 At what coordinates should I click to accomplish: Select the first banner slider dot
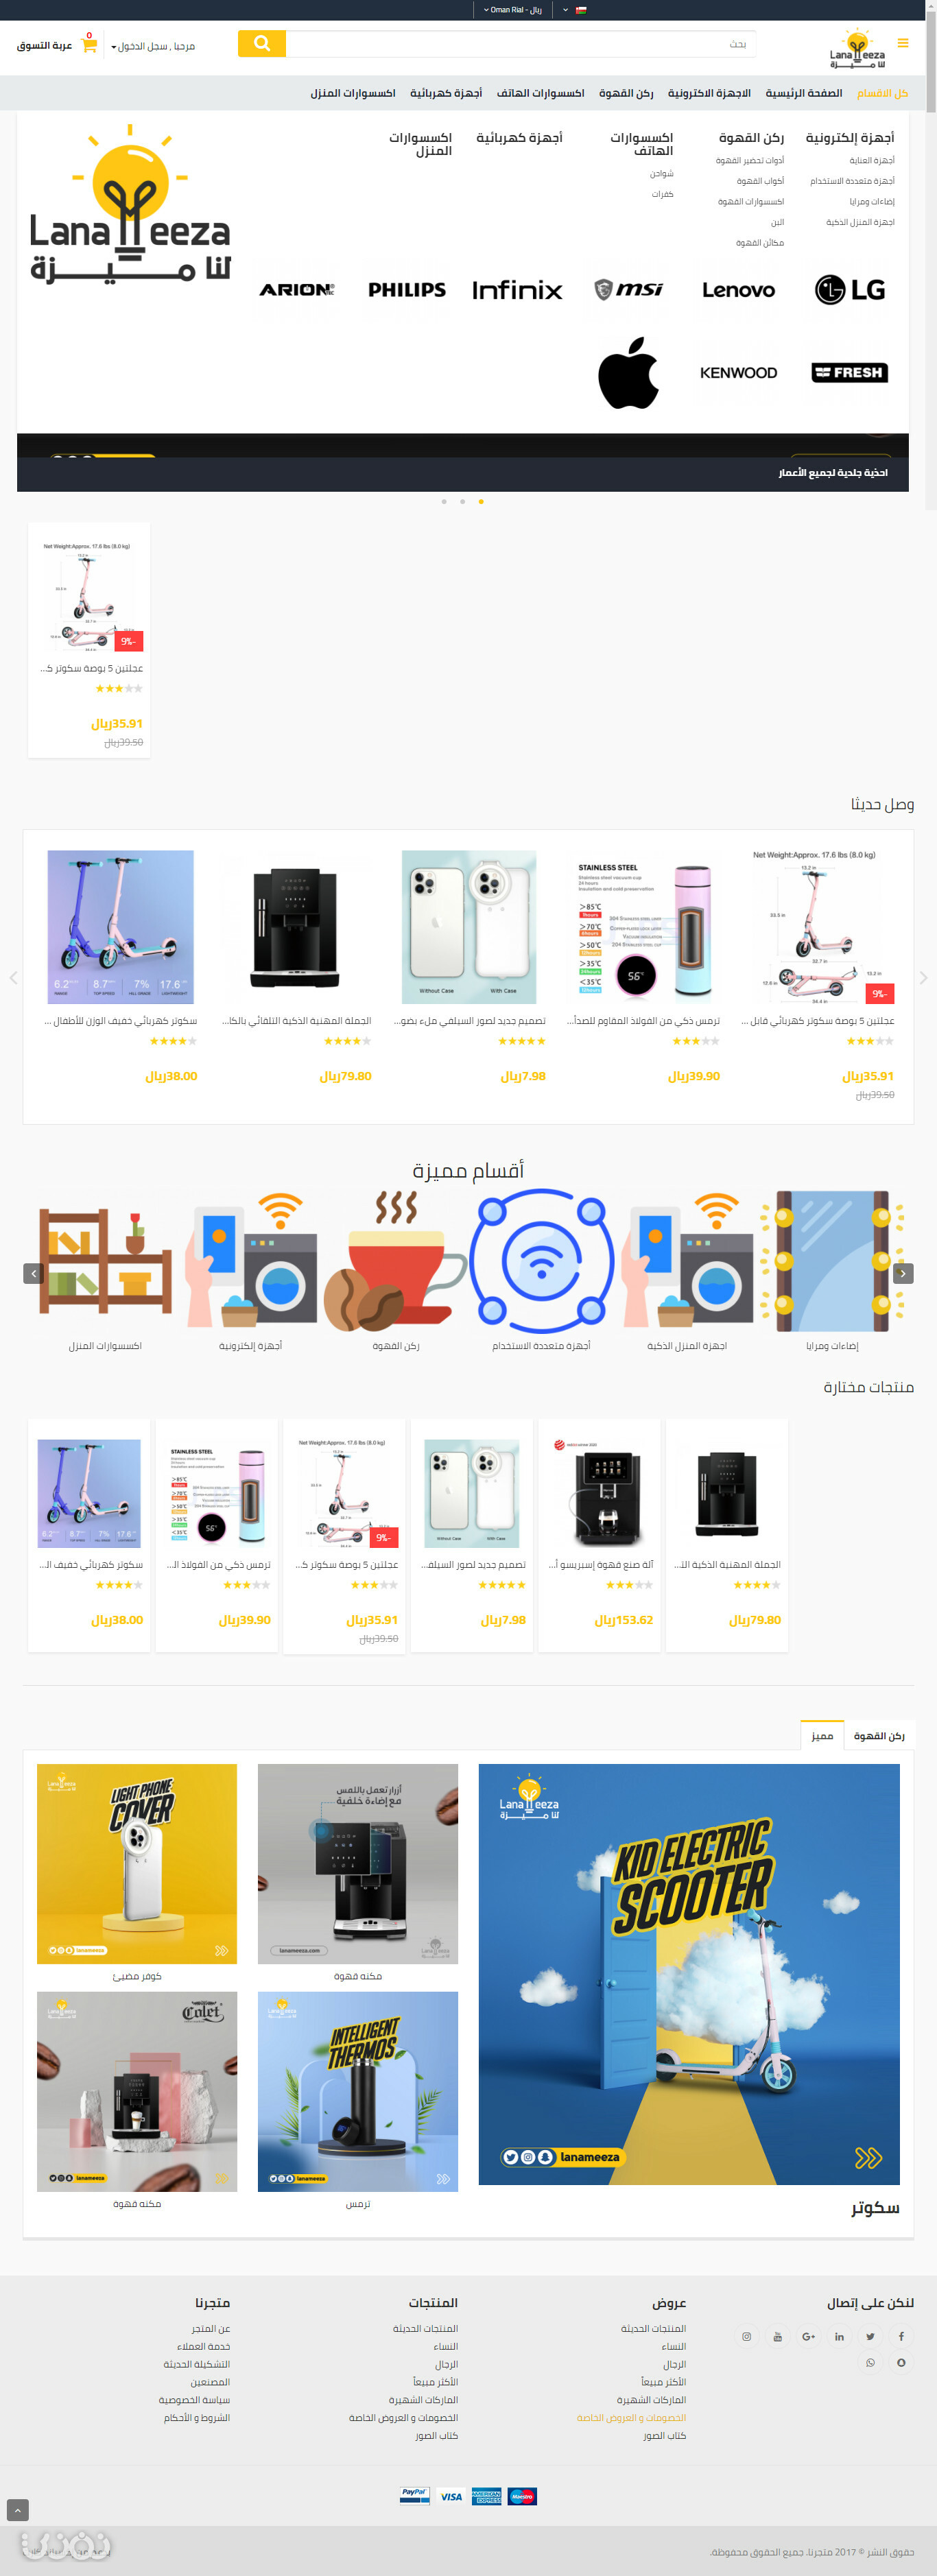(444, 501)
